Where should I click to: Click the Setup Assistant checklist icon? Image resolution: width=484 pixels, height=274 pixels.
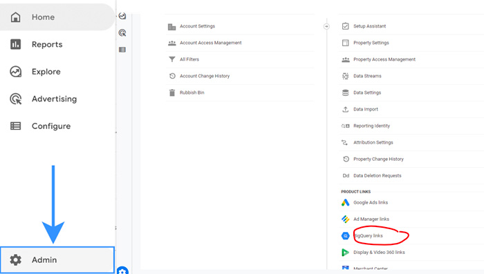346,26
